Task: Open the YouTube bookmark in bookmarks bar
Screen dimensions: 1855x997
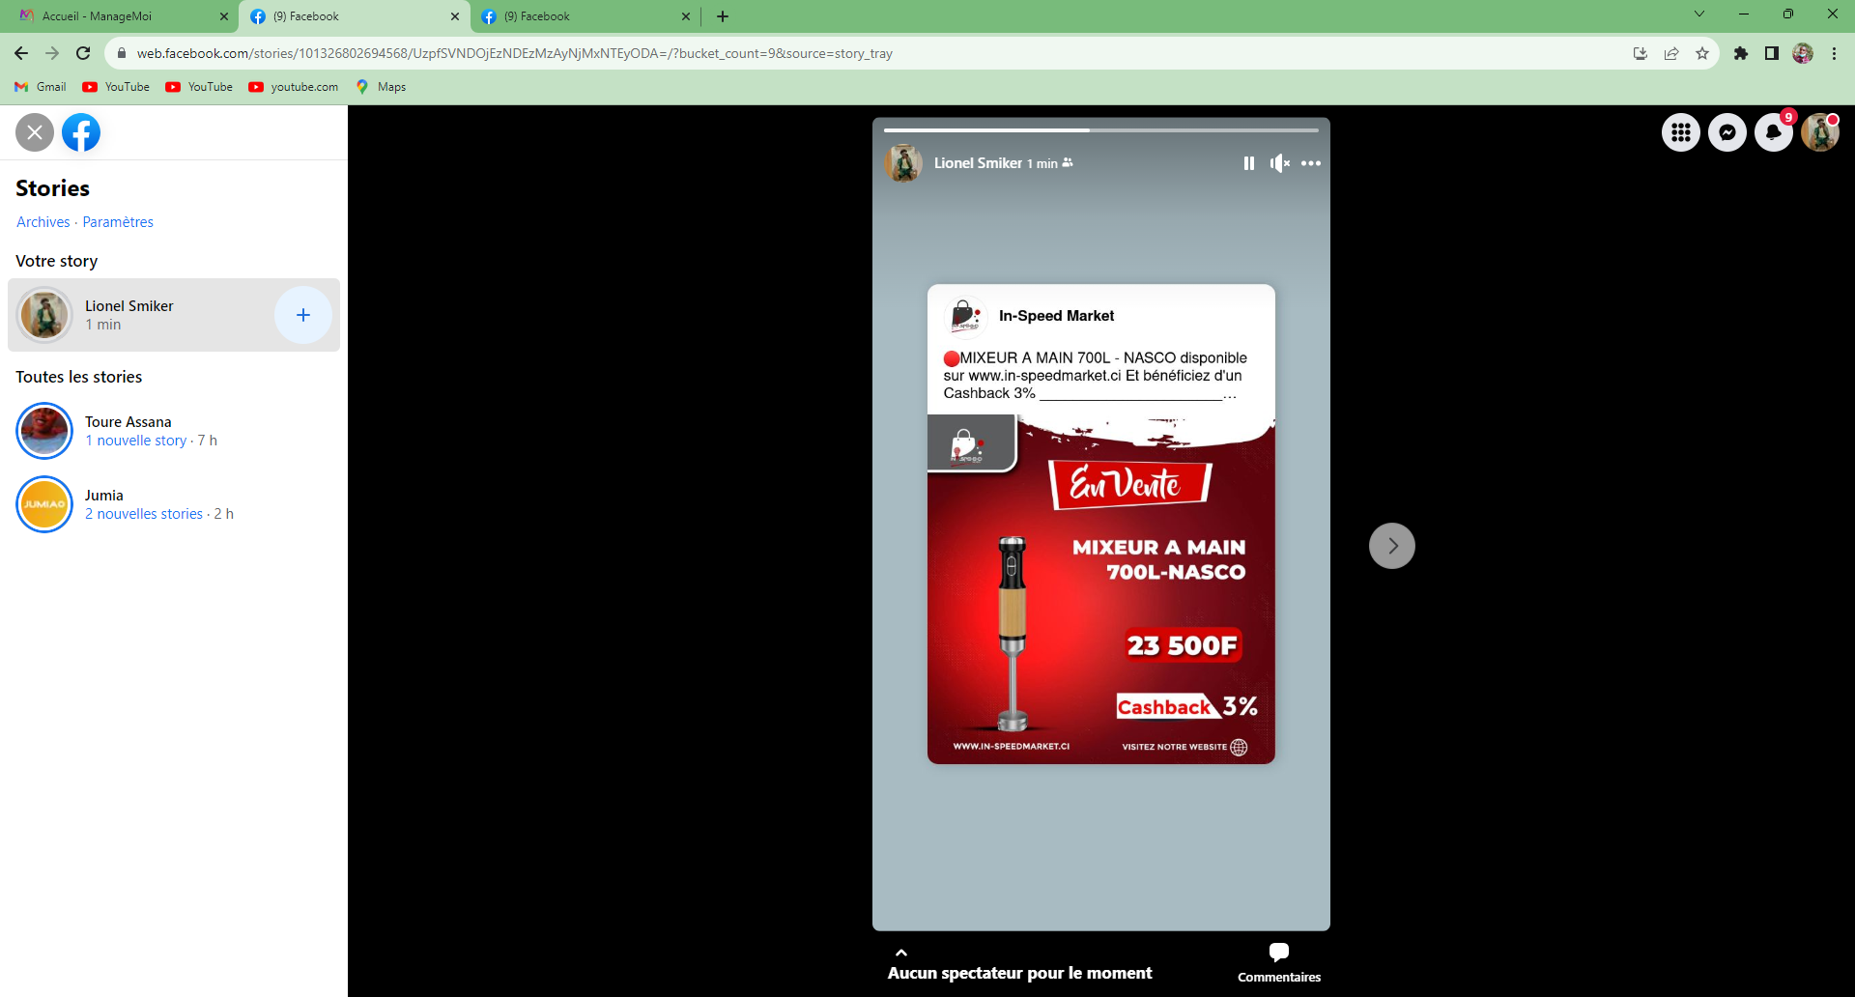Action: point(117,87)
